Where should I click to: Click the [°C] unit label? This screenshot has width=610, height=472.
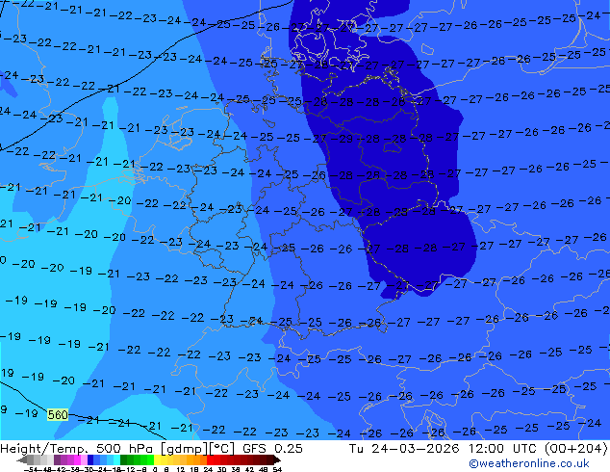(222, 449)
